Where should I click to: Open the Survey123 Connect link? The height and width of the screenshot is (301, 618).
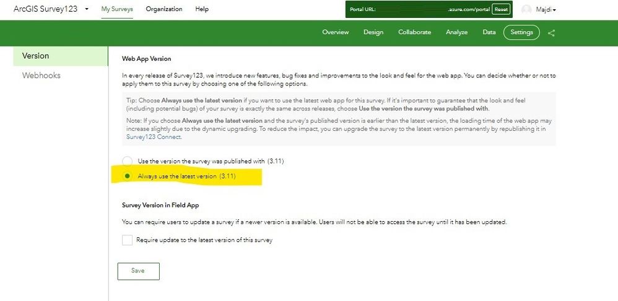154,137
